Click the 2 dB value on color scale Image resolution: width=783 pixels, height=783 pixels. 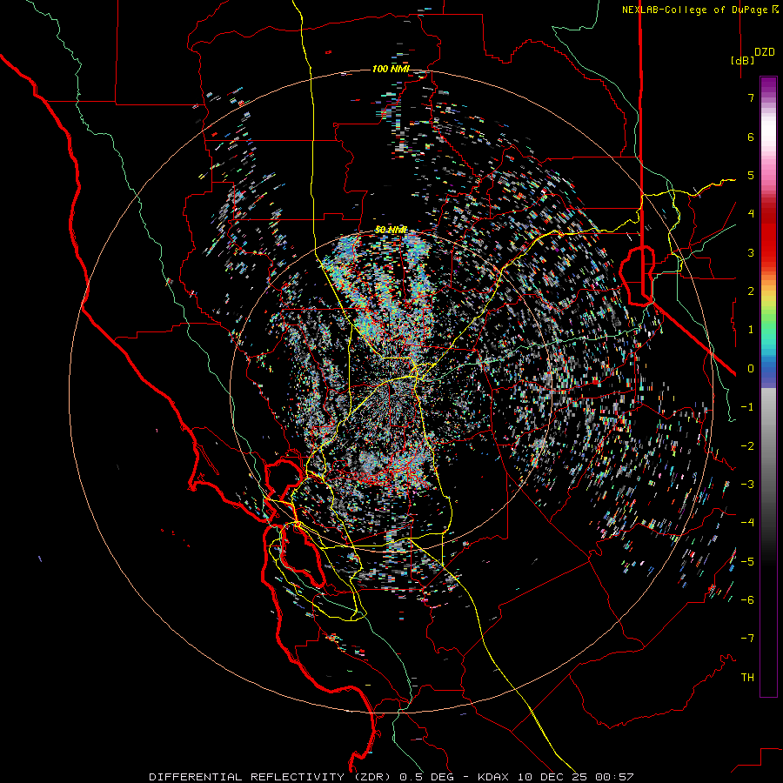(750, 291)
